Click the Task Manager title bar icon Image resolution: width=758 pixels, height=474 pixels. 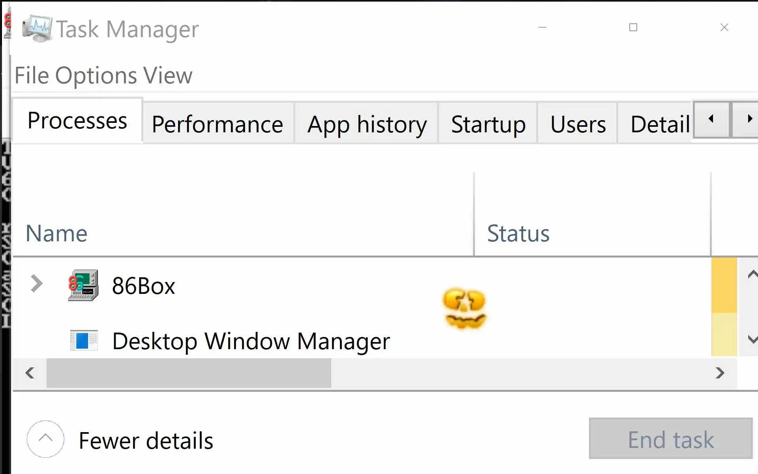pyautogui.click(x=36, y=28)
